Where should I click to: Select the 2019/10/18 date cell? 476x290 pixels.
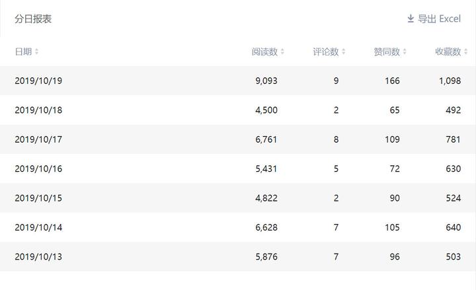point(38,110)
